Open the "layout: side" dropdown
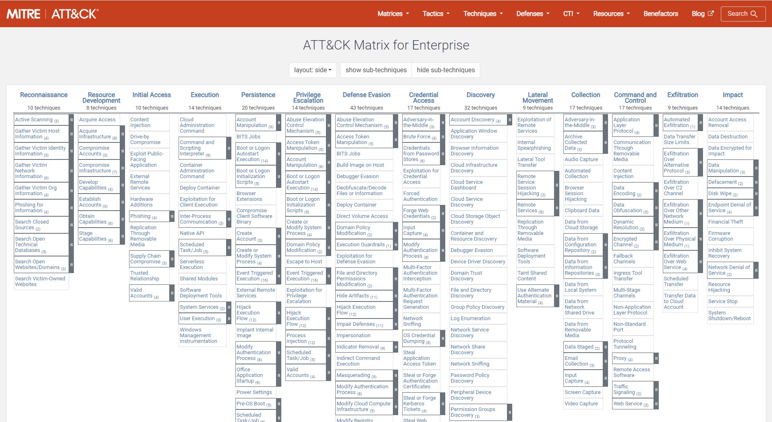Viewport: 772px width, 422px height. 313,70
